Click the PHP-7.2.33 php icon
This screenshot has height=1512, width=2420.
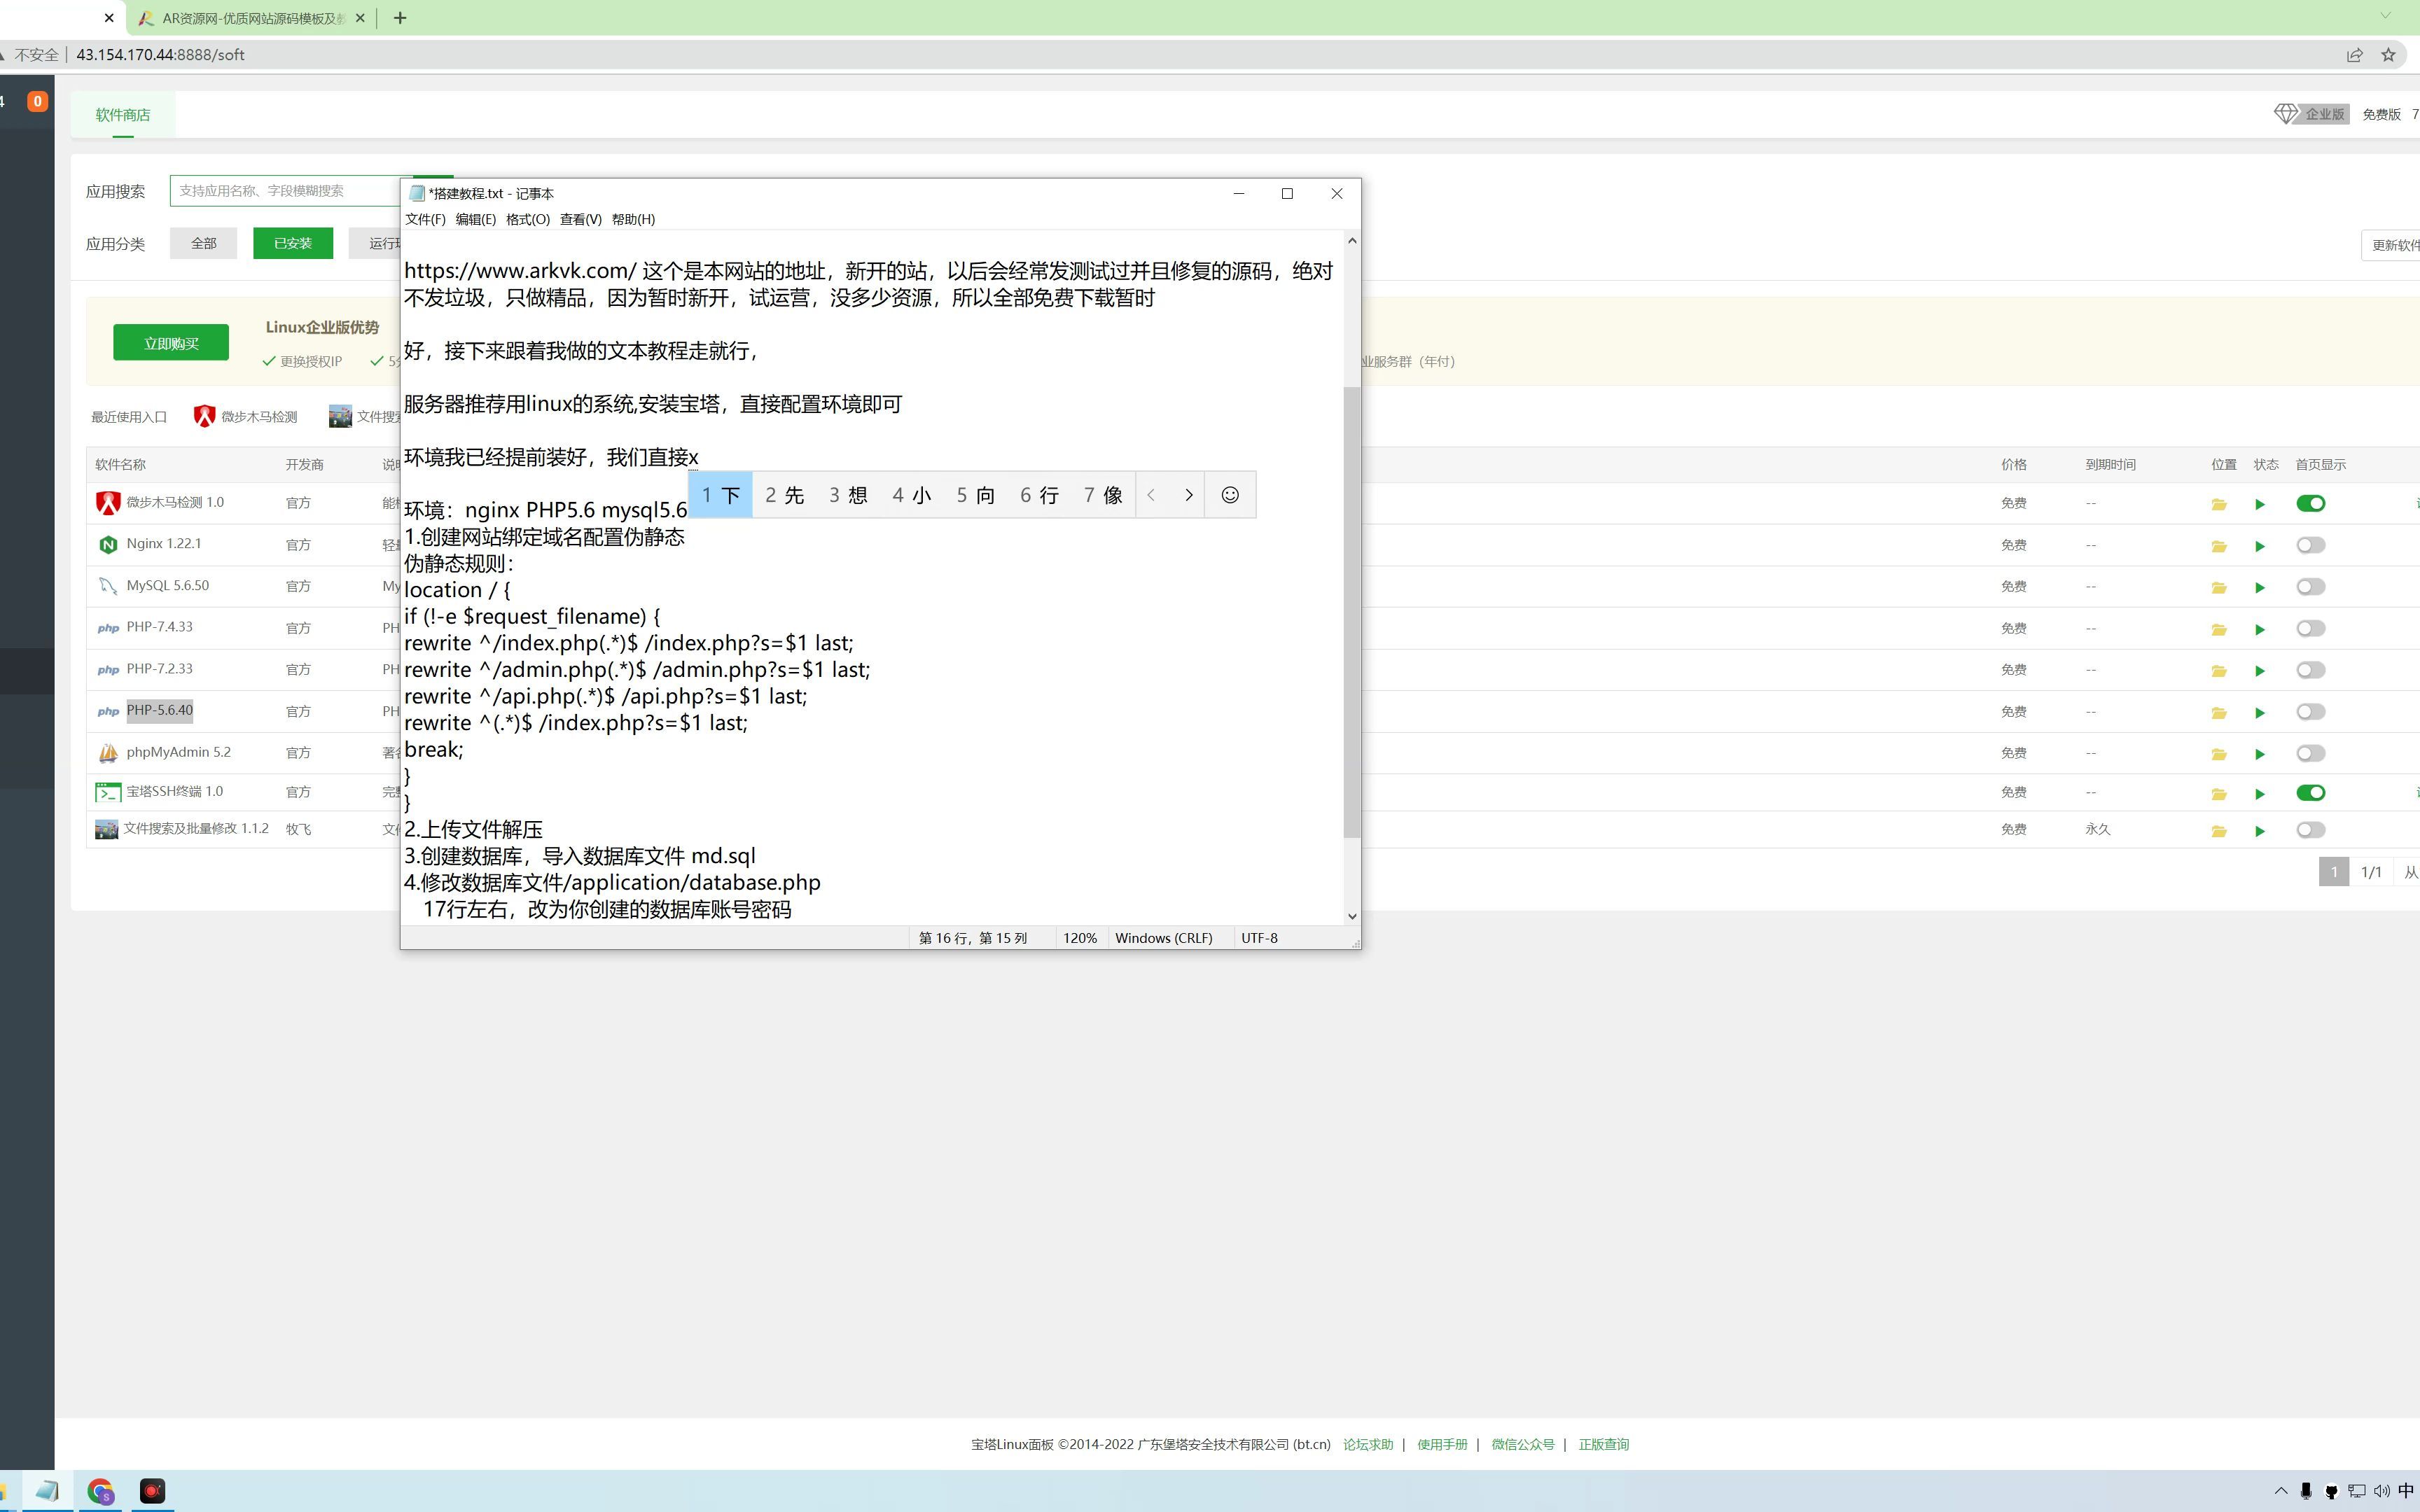pos(108,670)
